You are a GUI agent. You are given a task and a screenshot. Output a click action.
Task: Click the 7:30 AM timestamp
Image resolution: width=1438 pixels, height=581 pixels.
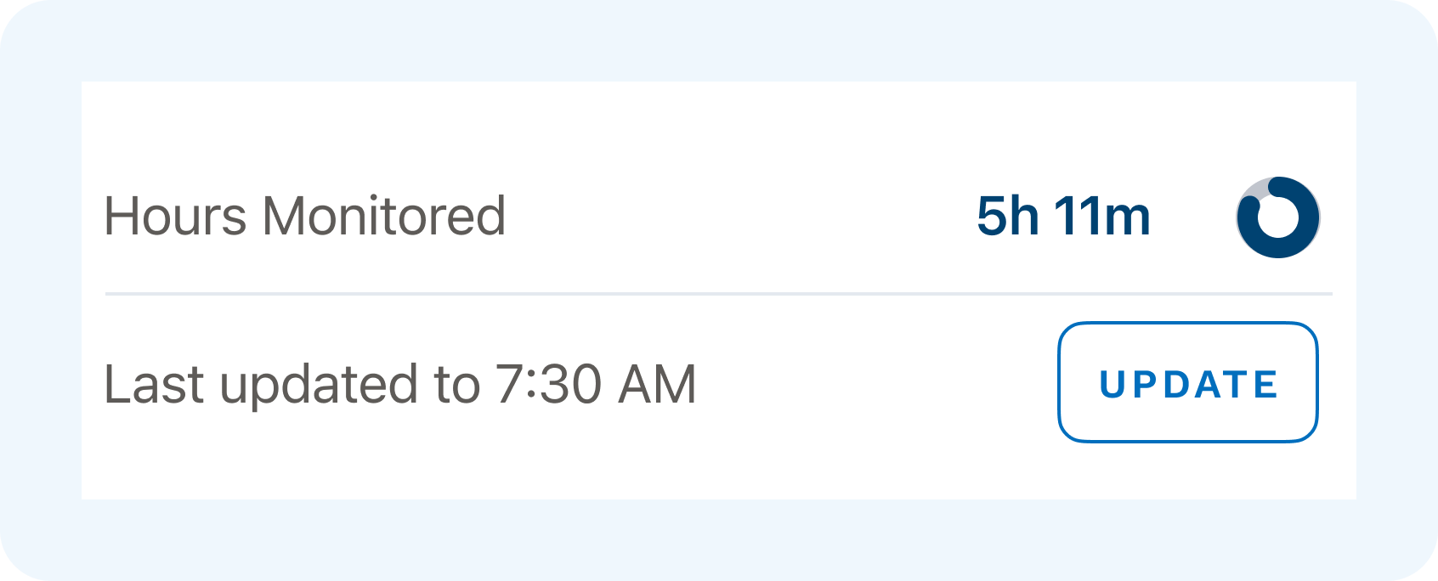pos(595,384)
